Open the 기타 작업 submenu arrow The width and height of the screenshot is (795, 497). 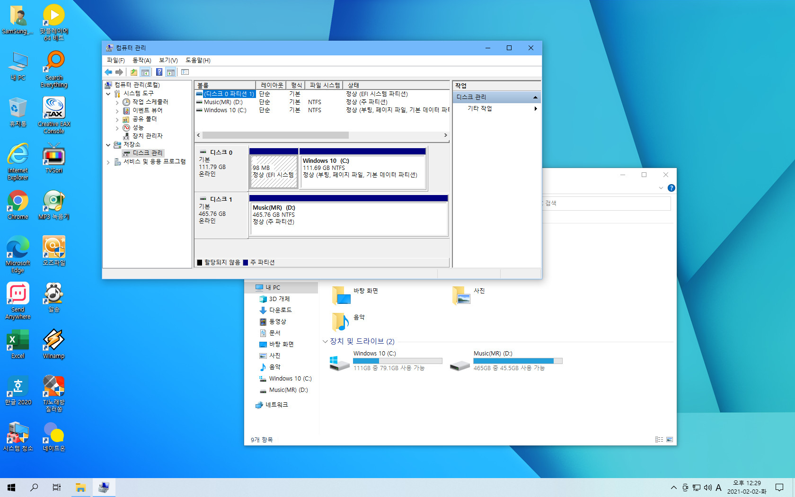tap(536, 109)
